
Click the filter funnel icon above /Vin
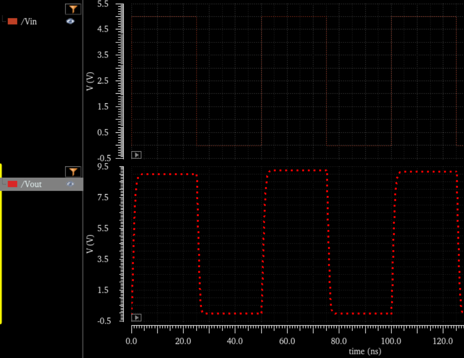pos(73,9)
